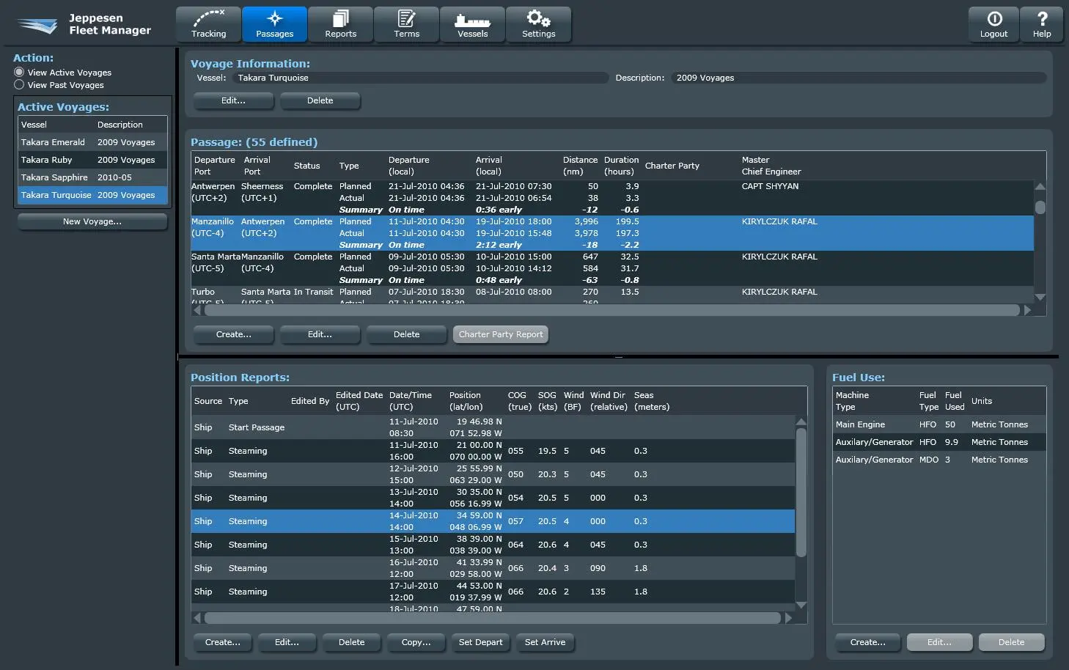The image size is (1069, 670).
Task: Select Takara Turquoise voyage row
Action: click(92, 195)
